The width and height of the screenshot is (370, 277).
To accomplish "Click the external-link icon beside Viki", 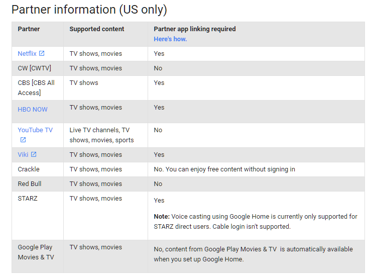I will (x=34, y=154).
